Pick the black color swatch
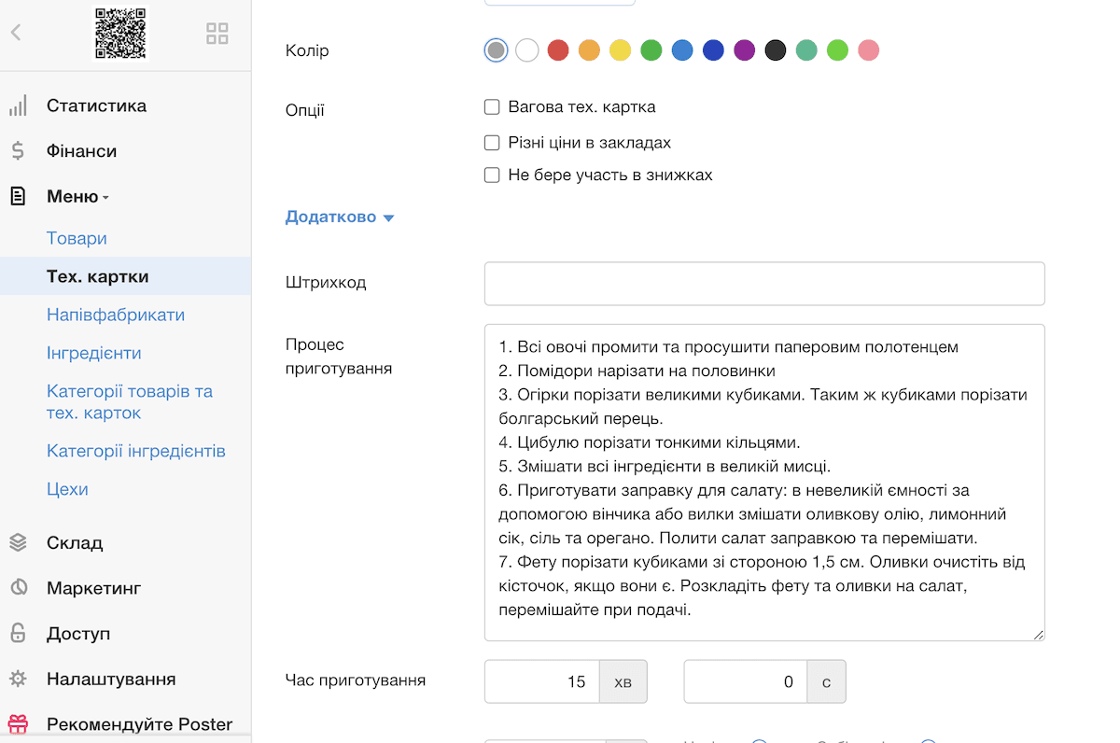Viewport: 1120px width, 743px height. [776, 50]
